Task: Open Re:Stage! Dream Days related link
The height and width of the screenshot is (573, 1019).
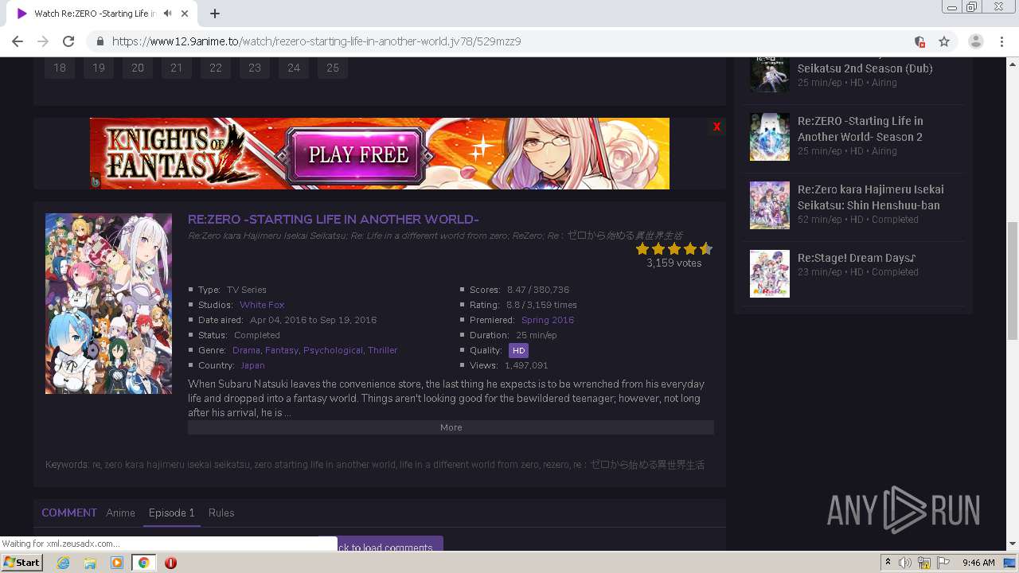Action: point(857,258)
